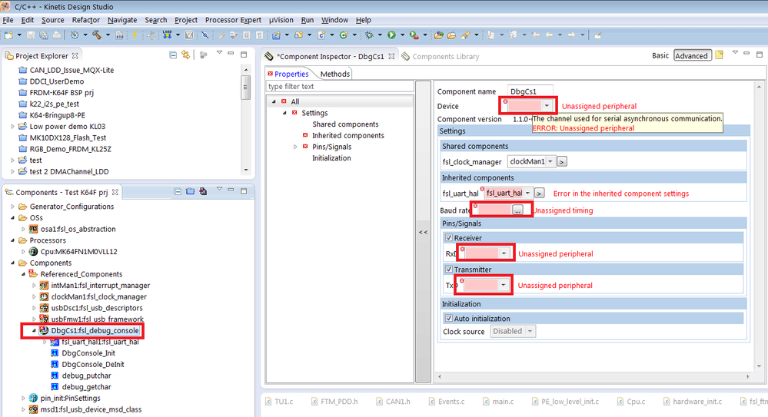The image size is (768, 417).
Task: Open the File menu
Action: coord(8,20)
